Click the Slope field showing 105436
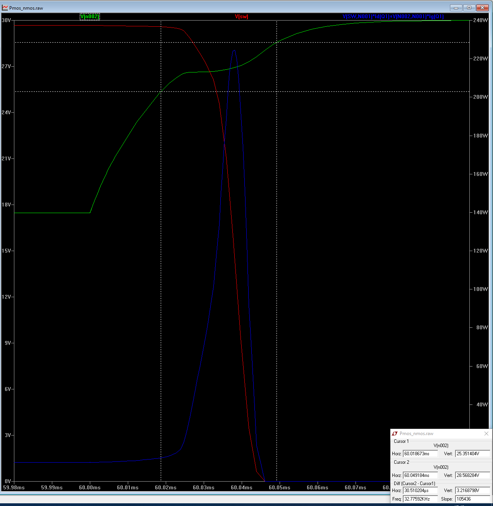Viewport: 493px width, 506px height. (x=472, y=499)
